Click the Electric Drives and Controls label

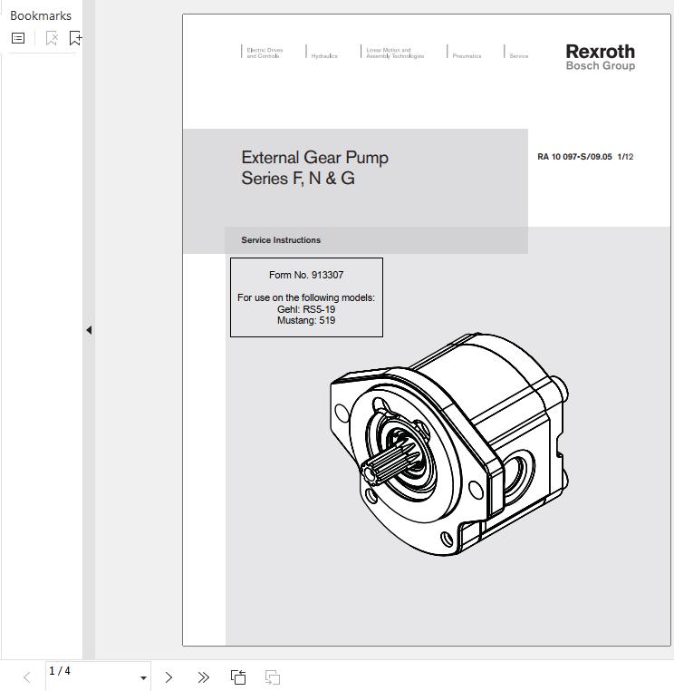(265, 54)
